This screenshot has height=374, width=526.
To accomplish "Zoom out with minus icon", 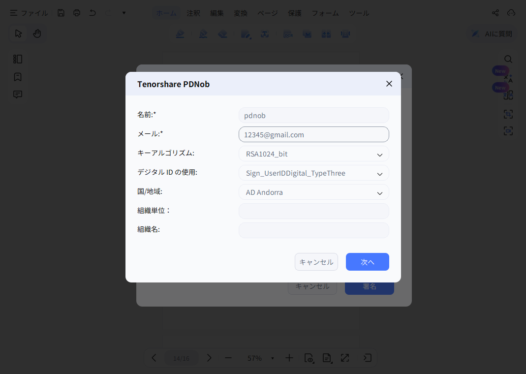I will [228, 358].
